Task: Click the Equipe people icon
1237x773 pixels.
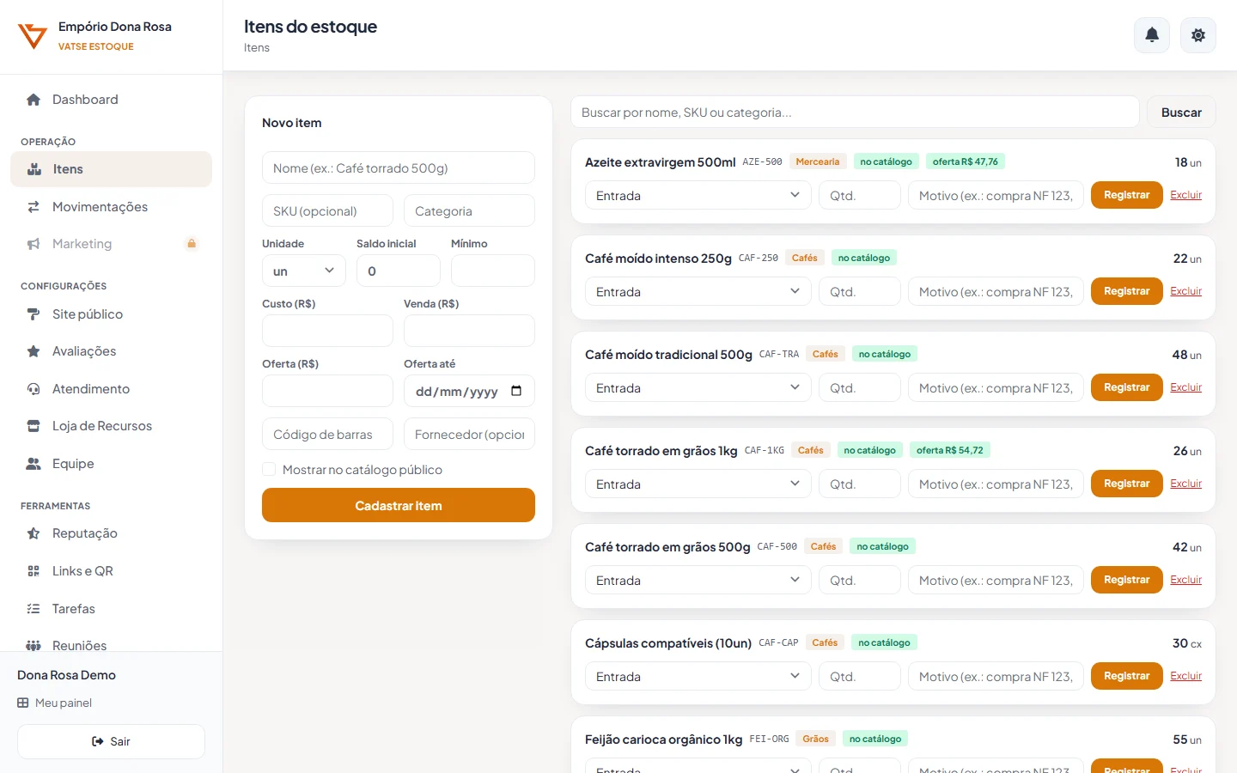Action: click(x=34, y=464)
